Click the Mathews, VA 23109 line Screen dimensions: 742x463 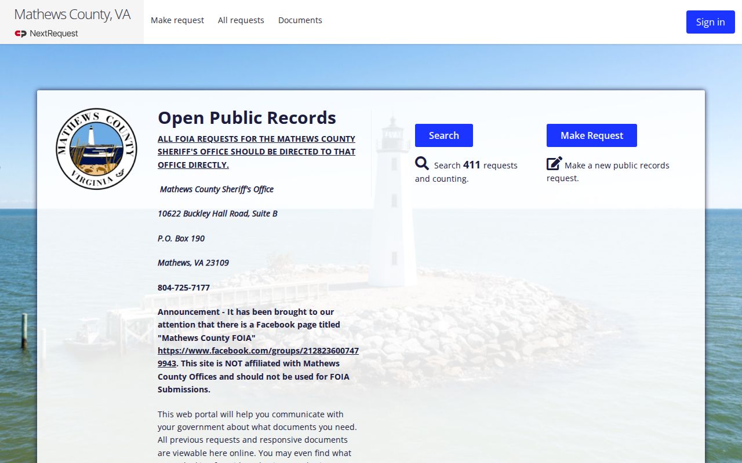[193, 263]
